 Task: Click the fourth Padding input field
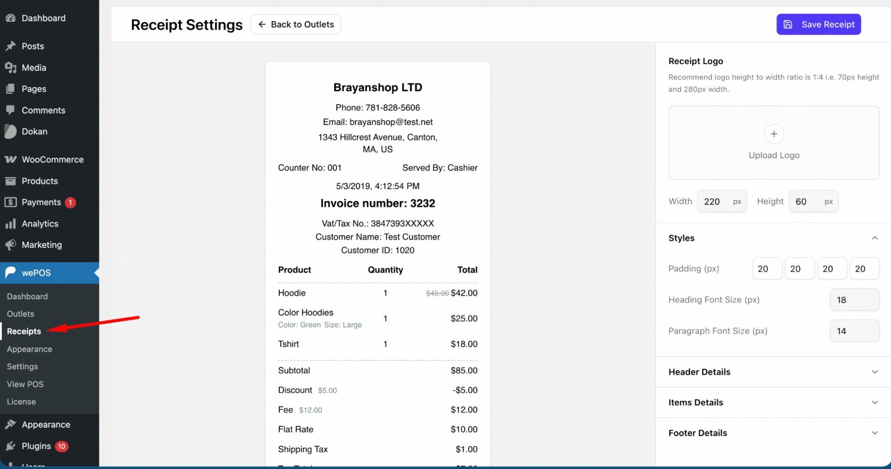click(865, 269)
